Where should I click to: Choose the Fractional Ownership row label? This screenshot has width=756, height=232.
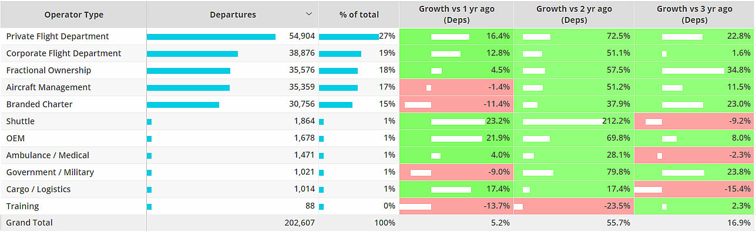click(x=49, y=70)
